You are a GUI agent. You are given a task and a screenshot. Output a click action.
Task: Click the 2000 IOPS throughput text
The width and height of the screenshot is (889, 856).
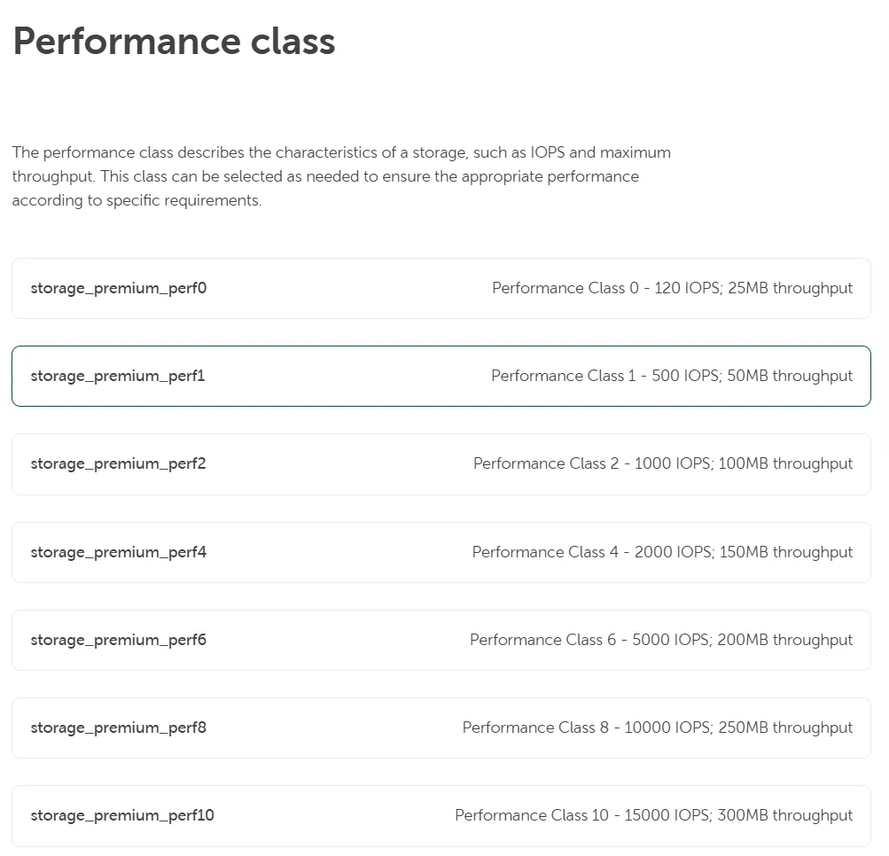[x=661, y=551]
